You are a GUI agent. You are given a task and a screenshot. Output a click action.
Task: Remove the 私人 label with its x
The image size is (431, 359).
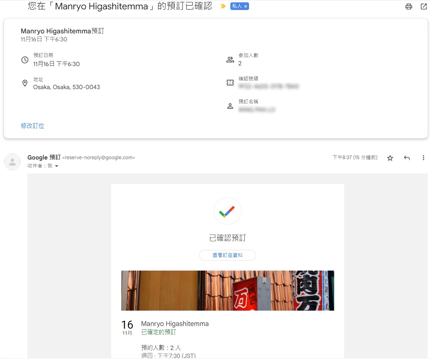(x=245, y=6)
